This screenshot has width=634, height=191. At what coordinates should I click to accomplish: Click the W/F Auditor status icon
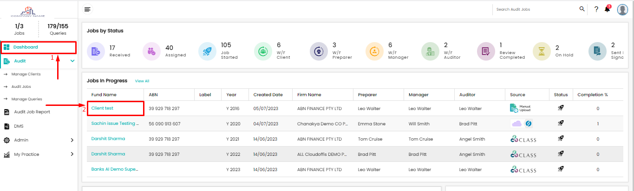431,51
